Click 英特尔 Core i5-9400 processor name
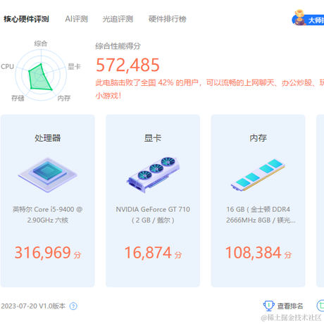The height and width of the screenshot is (324, 324). (48, 215)
